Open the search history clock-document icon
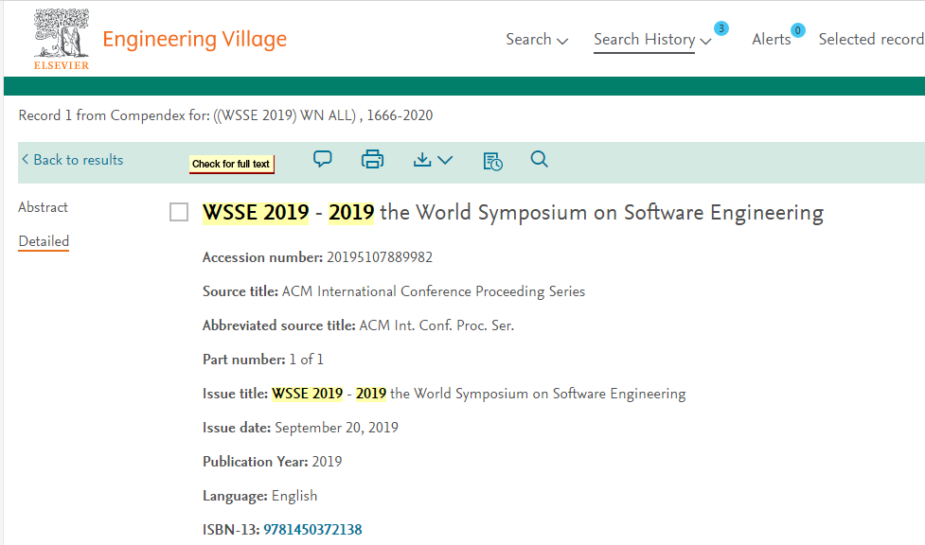 pyautogui.click(x=492, y=161)
